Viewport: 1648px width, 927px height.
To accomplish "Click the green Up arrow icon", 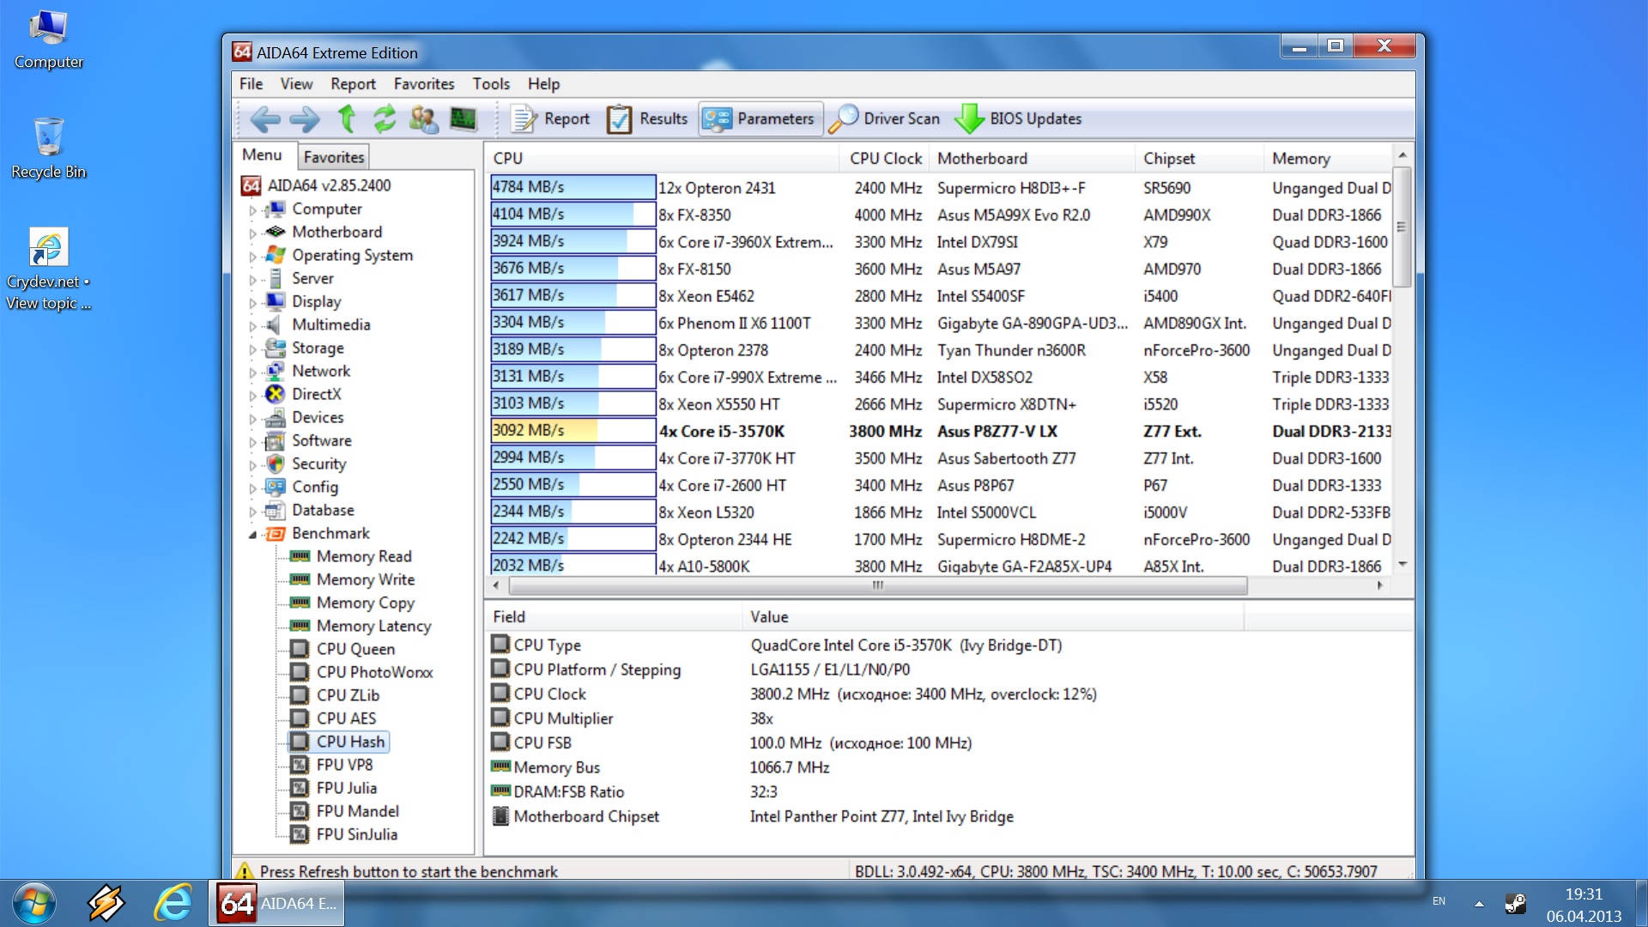I will coord(347,118).
